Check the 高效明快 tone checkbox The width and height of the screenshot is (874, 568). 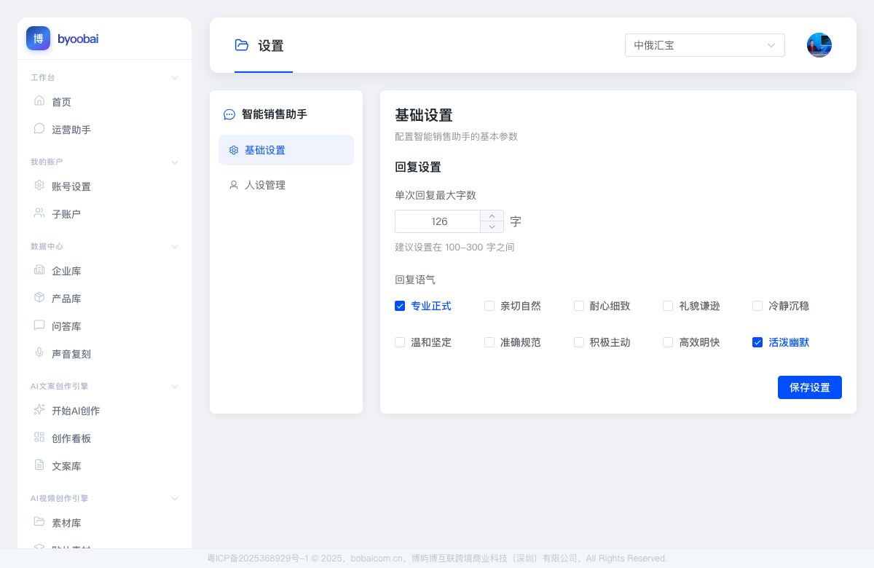(x=668, y=342)
